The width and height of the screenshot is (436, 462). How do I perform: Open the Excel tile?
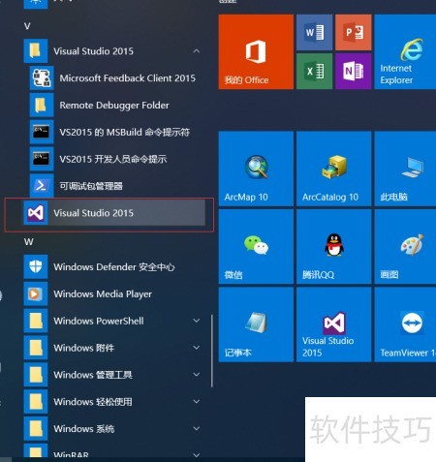(314, 71)
